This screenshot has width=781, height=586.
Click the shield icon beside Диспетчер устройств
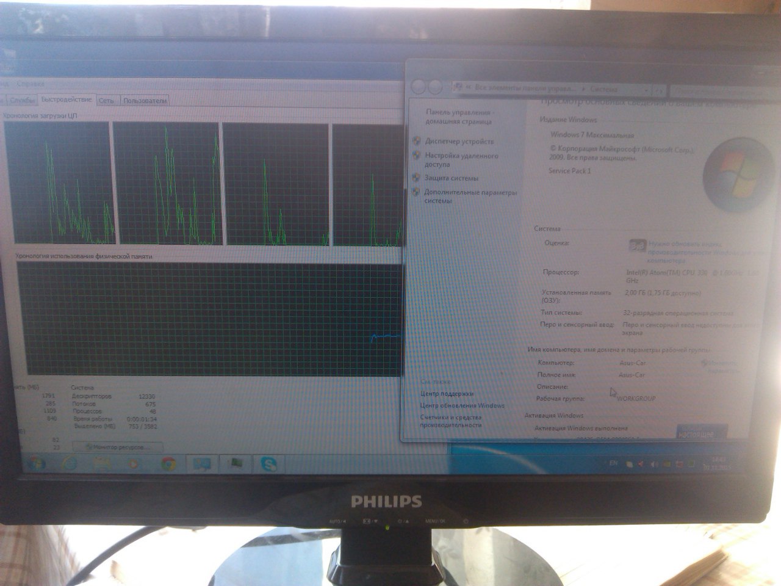click(x=417, y=141)
